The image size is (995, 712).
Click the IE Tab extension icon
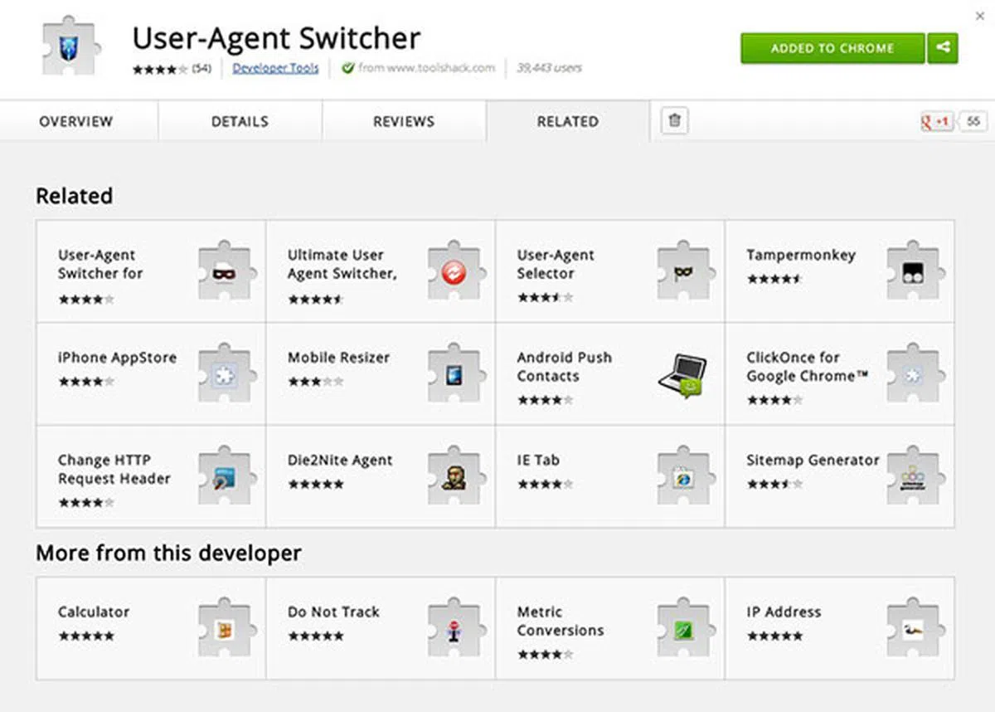click(x=683, y=477)
